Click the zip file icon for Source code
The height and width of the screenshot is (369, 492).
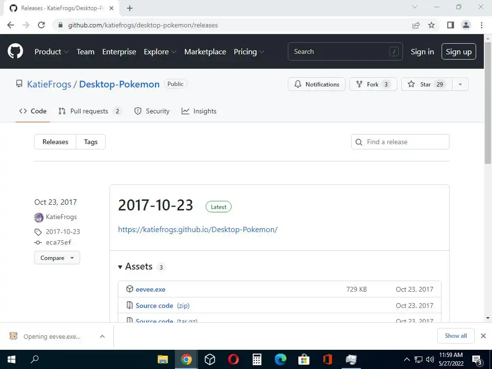pyautogui.click(x=130, y=305)
